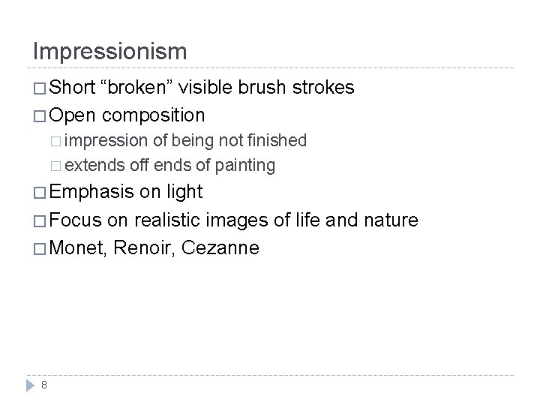540x405 pixels.
Task: Click the bullet square before 'Focus on realistic'
Action: [x=40, y=220]
